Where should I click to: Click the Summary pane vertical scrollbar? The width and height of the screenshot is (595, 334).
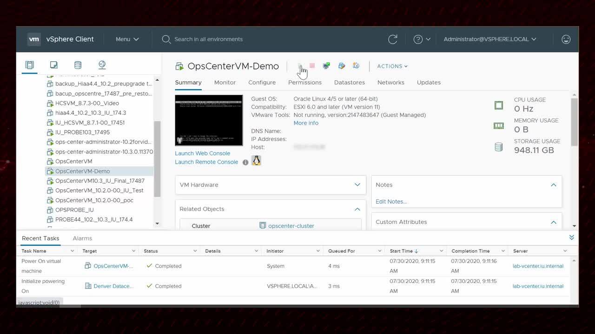click(575, 122)
